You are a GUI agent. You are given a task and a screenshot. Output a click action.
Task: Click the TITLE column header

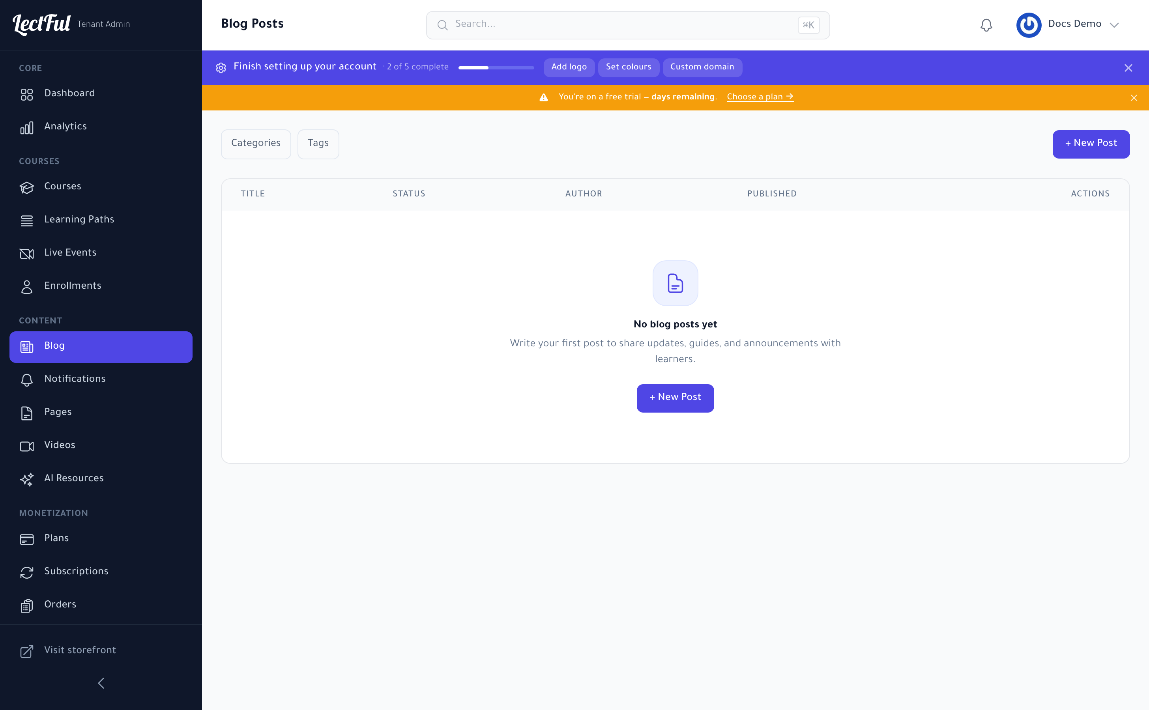(x=253, y=194)
